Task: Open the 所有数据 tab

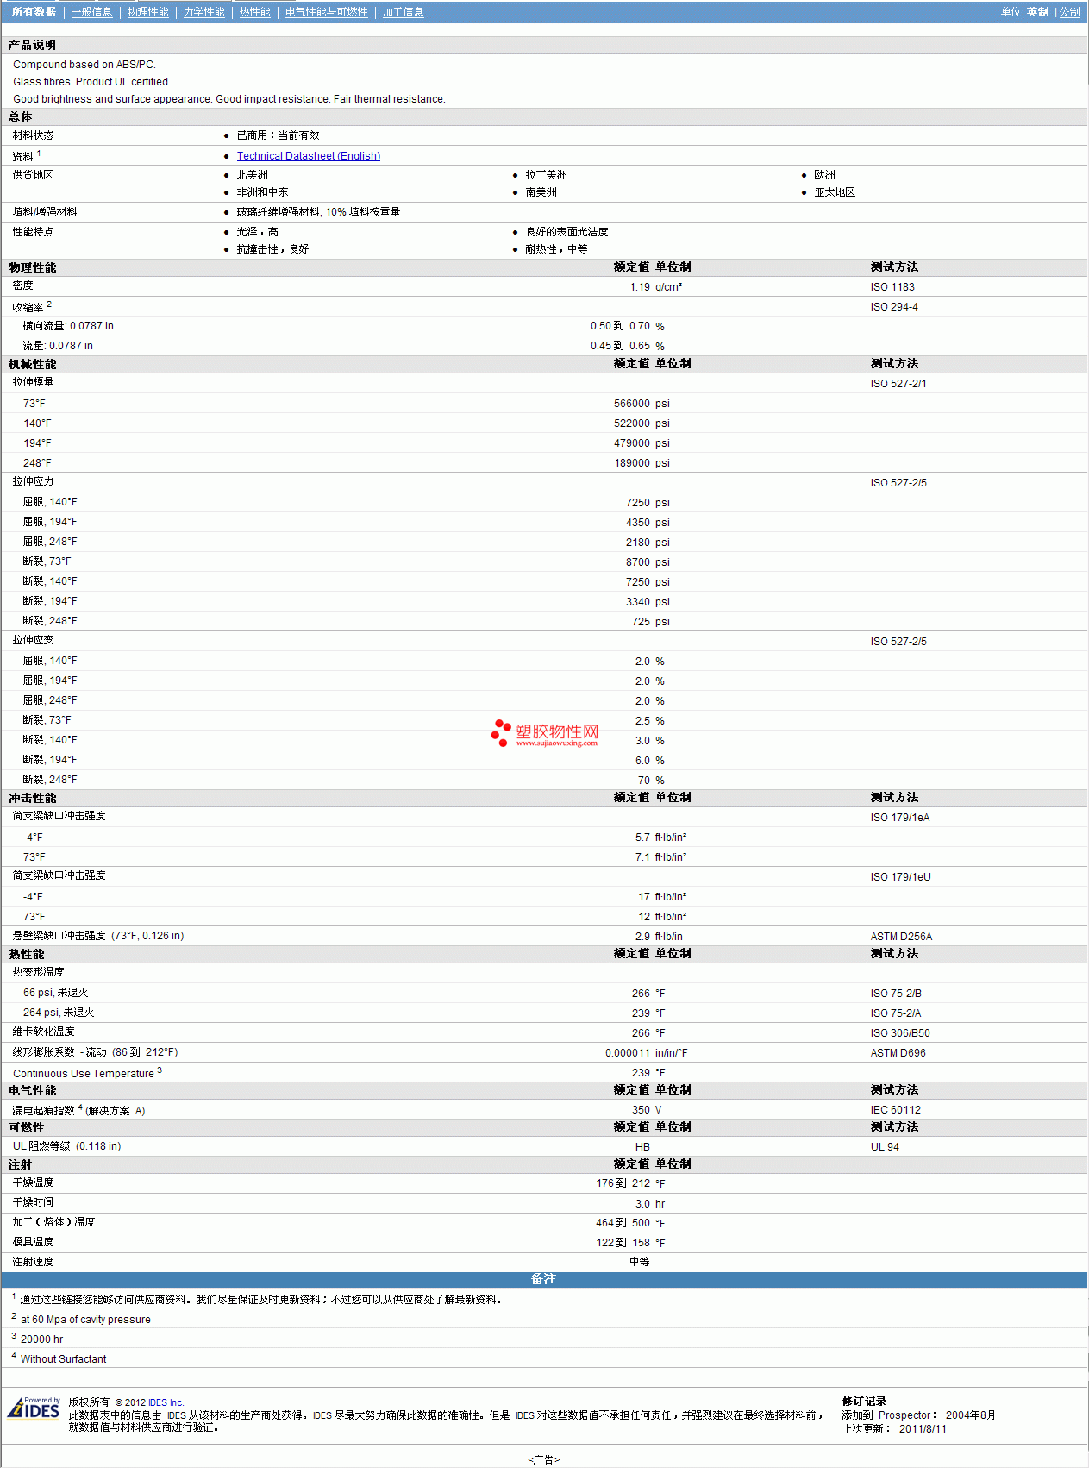Action: (34, 12)
